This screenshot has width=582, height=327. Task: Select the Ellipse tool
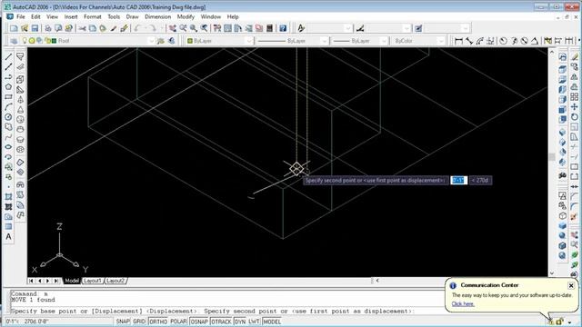point(8,147)
